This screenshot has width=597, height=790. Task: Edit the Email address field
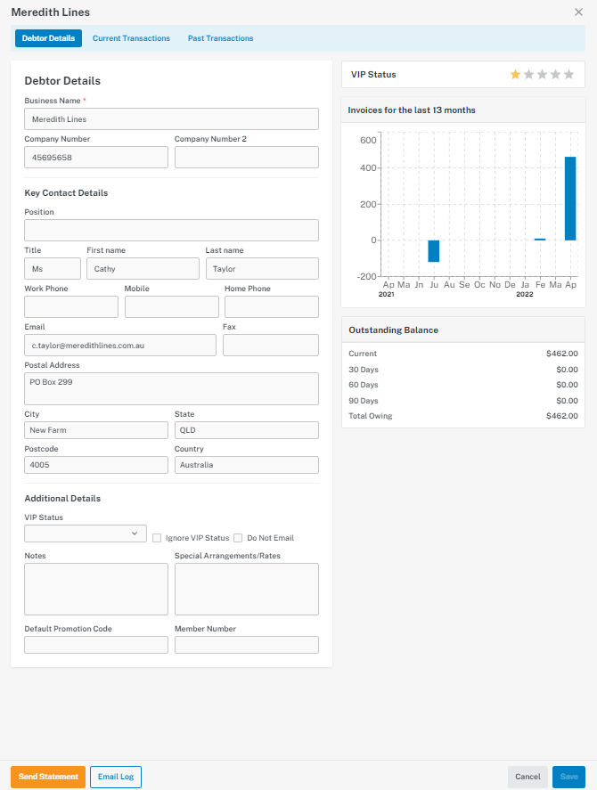[120, 345]
